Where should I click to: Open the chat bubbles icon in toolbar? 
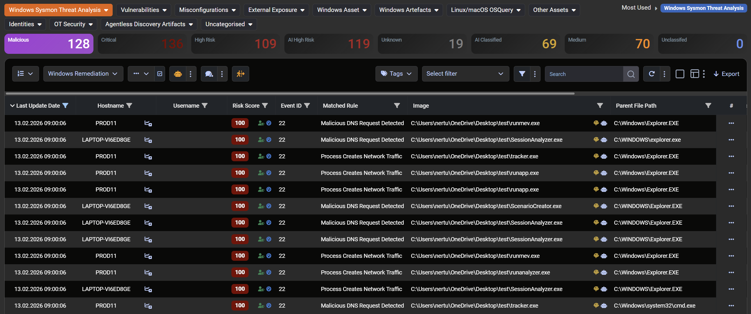(209, 74)
